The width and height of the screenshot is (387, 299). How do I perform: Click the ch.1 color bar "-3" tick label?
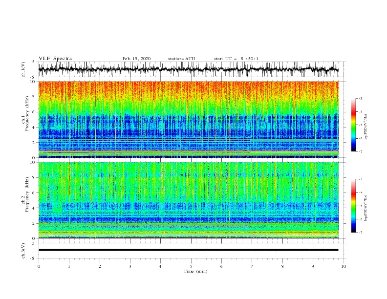pyautogui.click(x=360, y=98)
